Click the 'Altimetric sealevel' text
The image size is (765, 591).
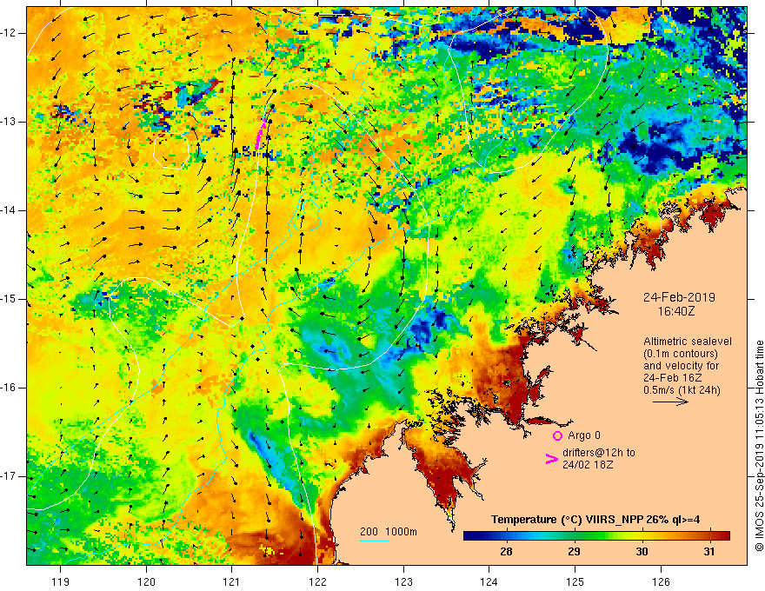(x=688, y=342)
